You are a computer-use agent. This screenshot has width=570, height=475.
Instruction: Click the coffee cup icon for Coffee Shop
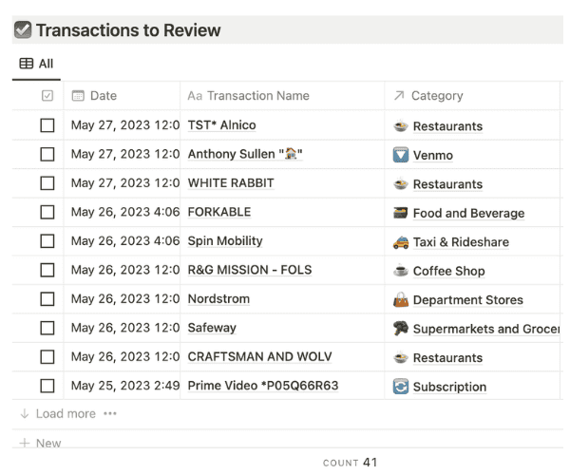pos(401,271)
